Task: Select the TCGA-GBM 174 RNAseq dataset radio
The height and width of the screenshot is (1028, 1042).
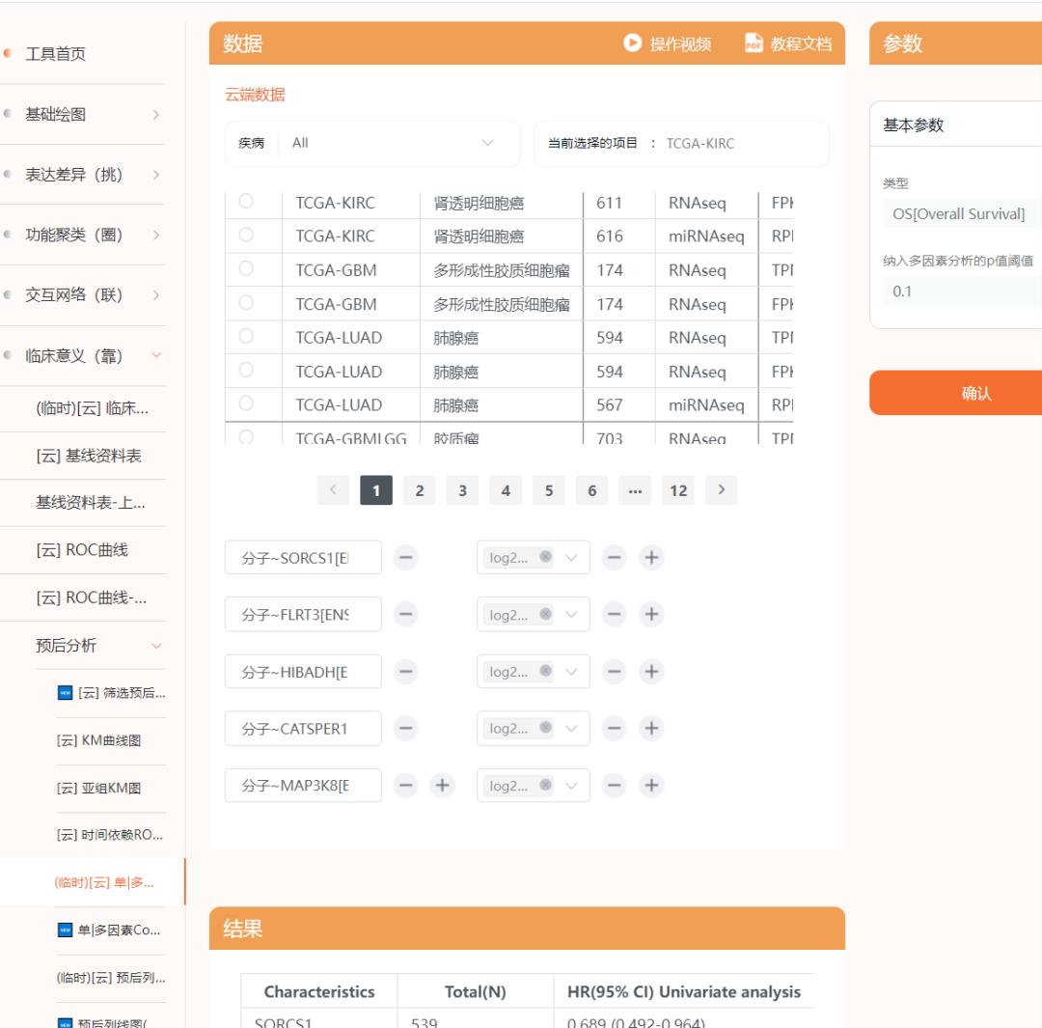Action: pos(244,270)
